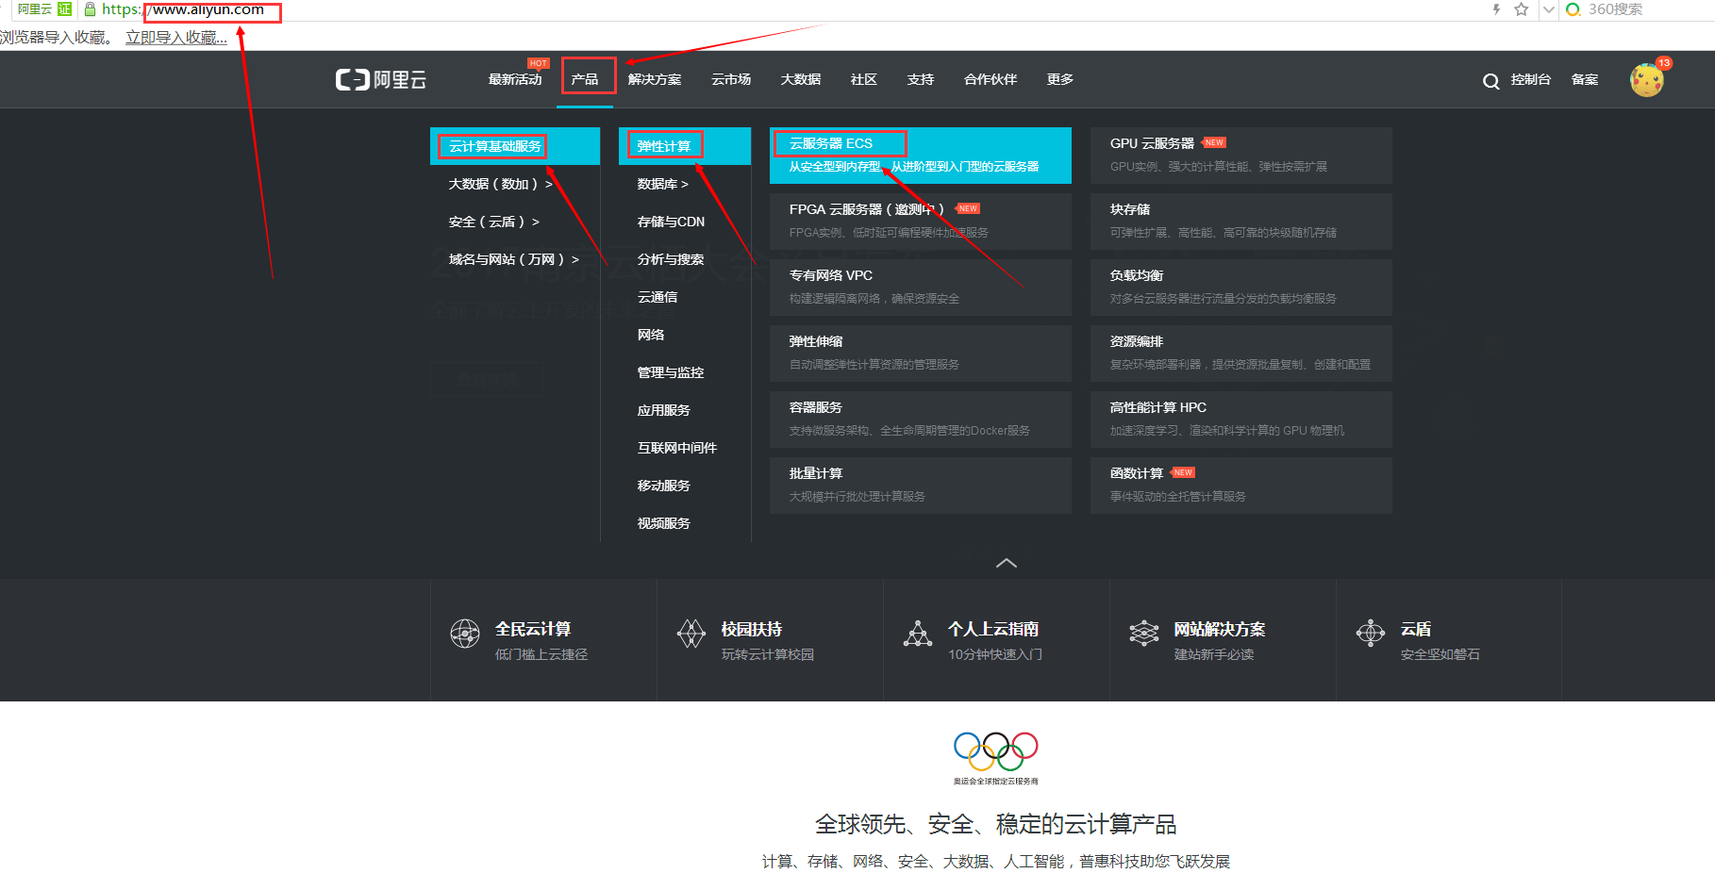Open the 更多 menu
1715x890 pixels.
pos(1060,79)
